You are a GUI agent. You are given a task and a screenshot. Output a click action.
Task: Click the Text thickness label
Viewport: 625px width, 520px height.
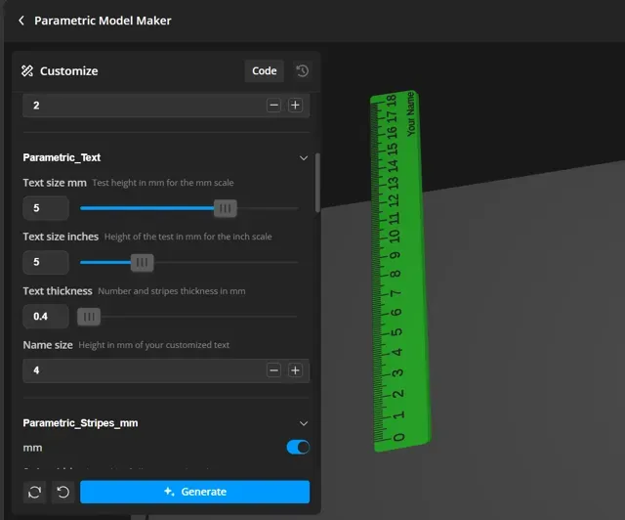(x=58, y=291)
